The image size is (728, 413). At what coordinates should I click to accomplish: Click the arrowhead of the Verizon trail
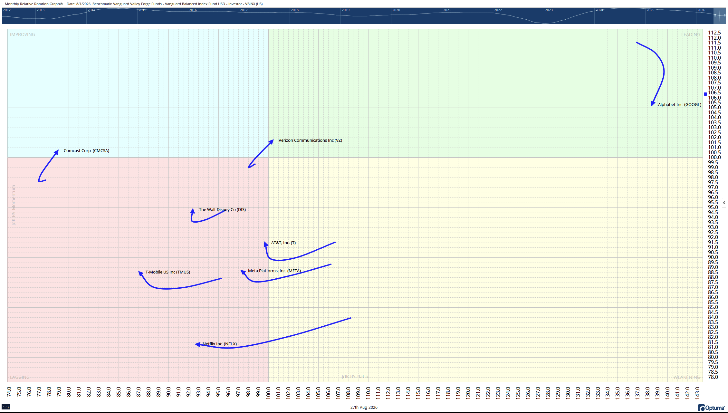[x=271, y=141]
